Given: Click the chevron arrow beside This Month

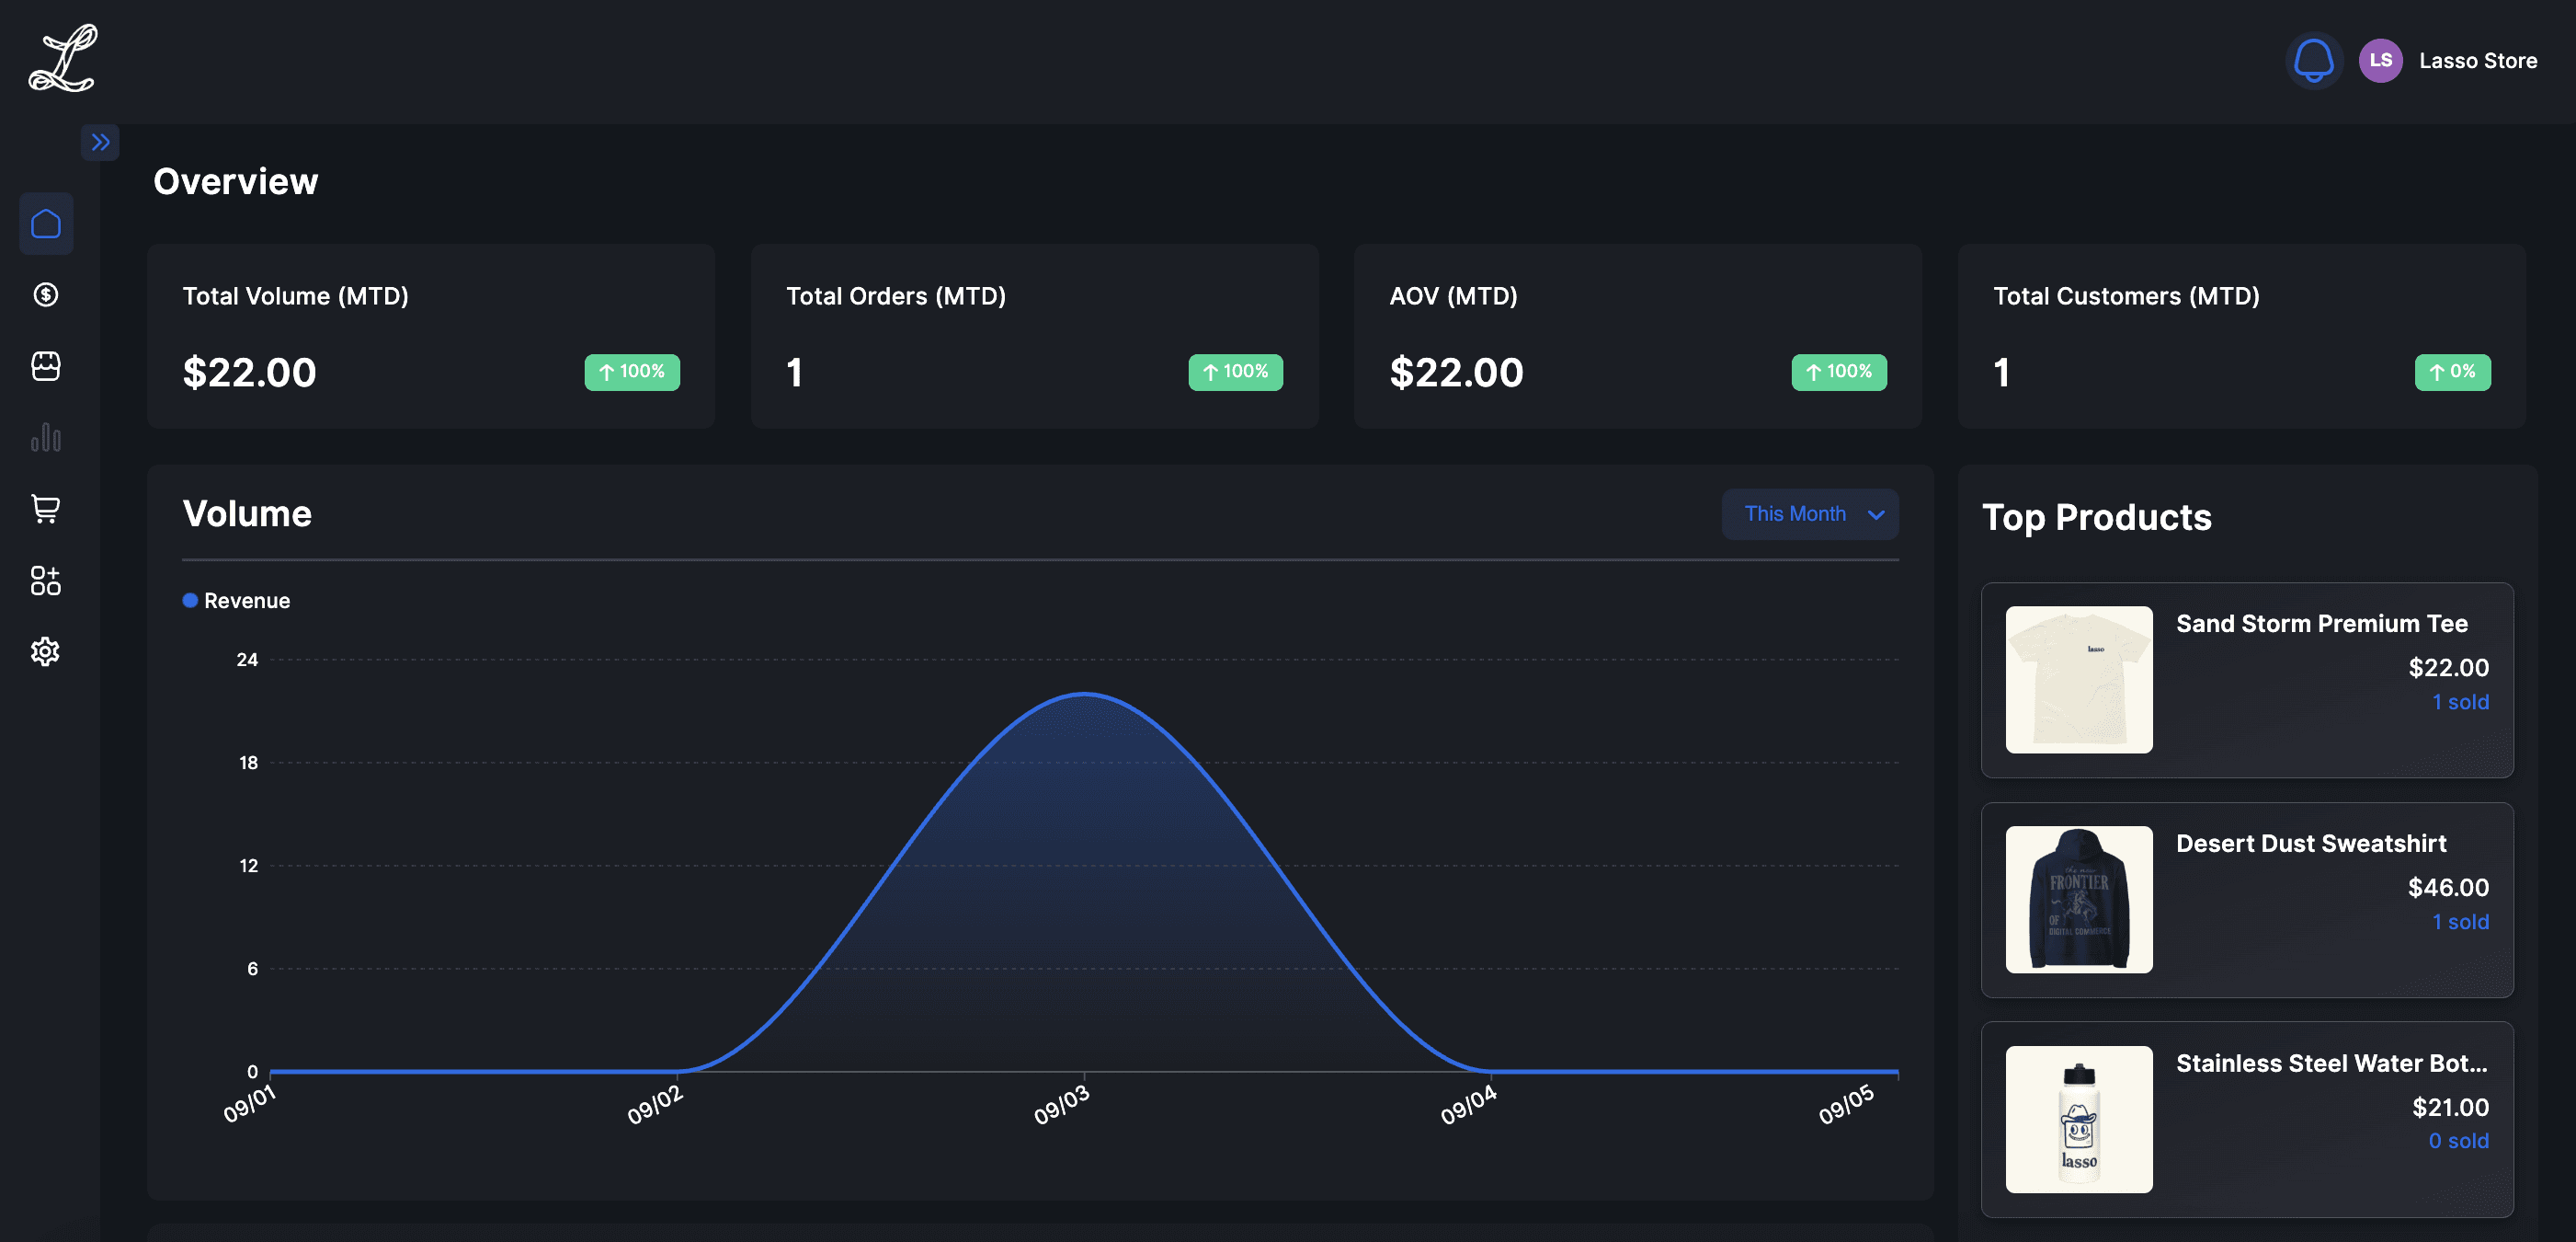Looking at the screenshot, I should point(1876,514).
